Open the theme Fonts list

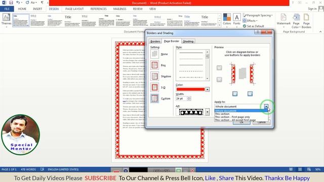(x=236, y=19)
